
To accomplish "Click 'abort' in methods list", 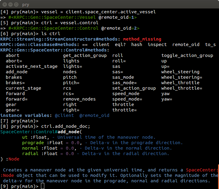I will [x=12, y=55].
